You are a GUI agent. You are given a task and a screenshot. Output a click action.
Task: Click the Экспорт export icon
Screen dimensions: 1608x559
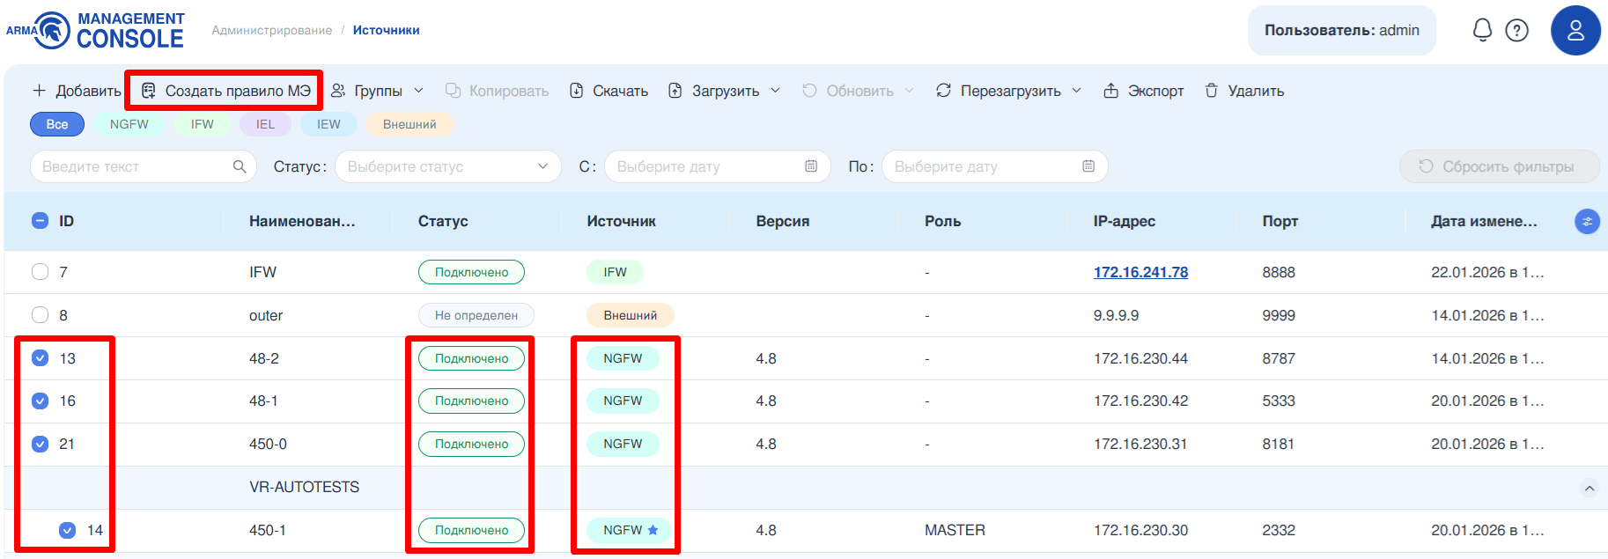(x=1110, y=91)
